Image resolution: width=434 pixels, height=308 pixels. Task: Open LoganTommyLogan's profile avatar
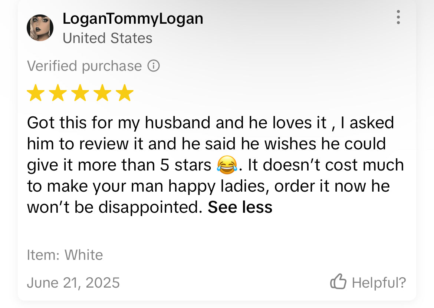tap(40, 28)
